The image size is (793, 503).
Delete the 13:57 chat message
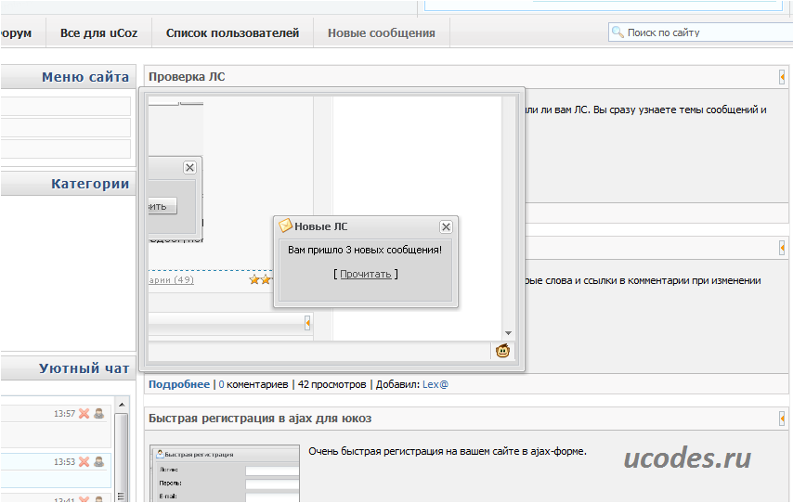[84, 414]
